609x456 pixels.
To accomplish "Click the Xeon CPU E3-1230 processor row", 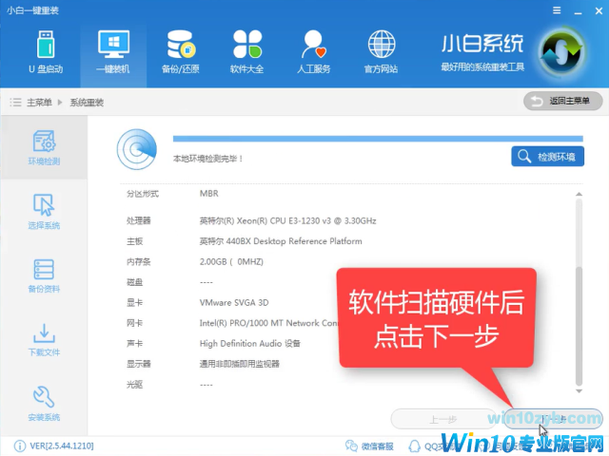I will click(x=287, y=220).
